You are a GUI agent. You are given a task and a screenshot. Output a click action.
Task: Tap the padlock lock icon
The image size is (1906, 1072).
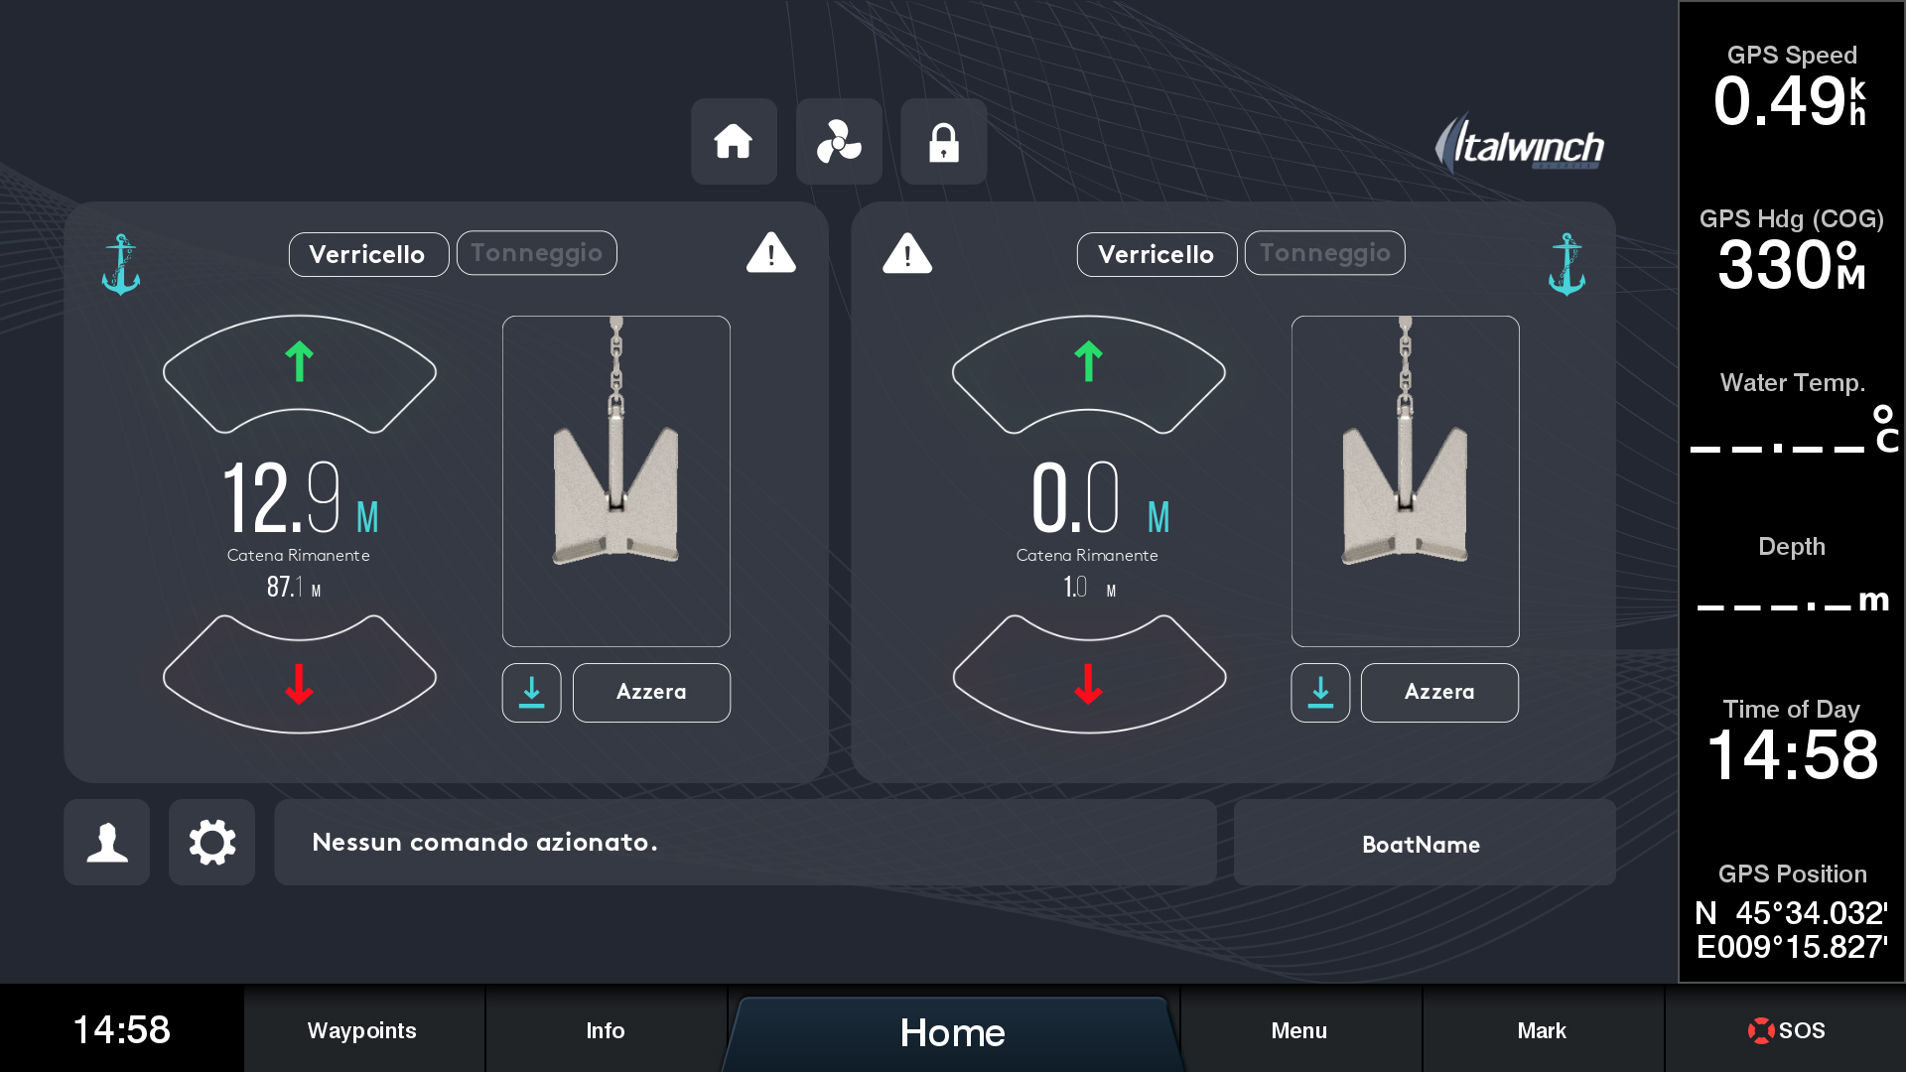943,142
